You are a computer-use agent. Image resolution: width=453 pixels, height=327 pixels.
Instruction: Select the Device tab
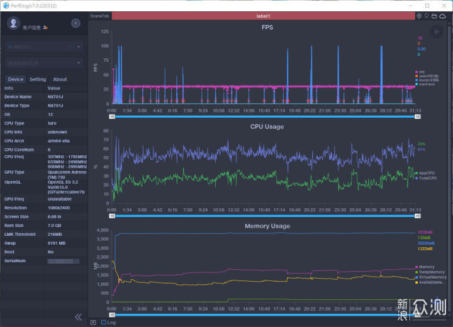coord(16,79)
